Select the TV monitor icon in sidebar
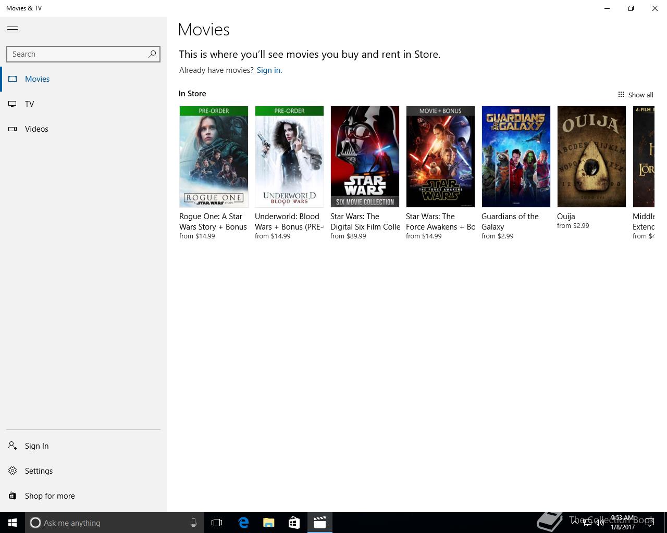This screenshot has width=667, height=533. tap(13, 104)
